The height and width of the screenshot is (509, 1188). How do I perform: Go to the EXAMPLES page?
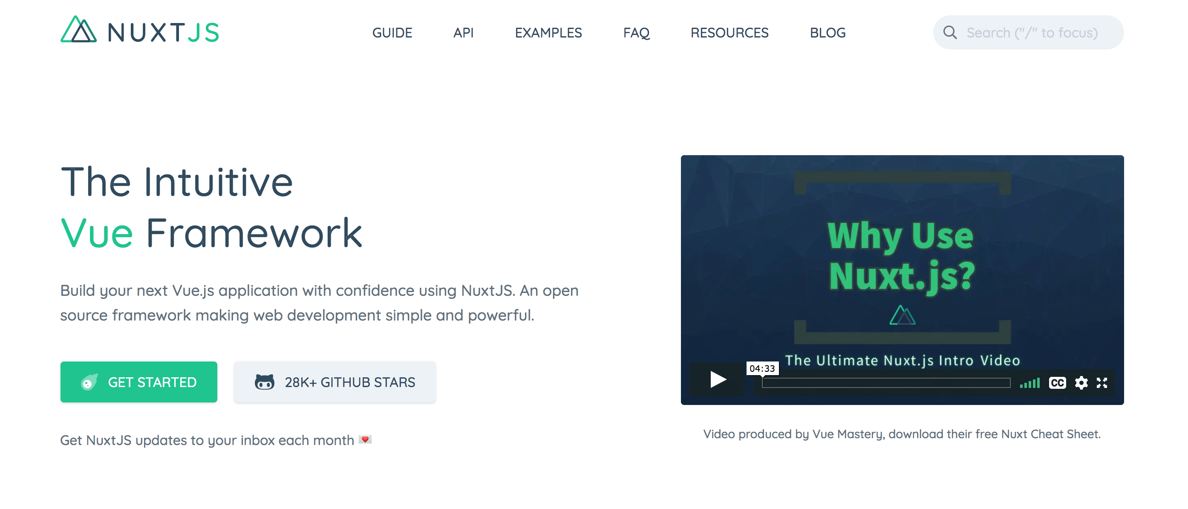click(548, 33)
